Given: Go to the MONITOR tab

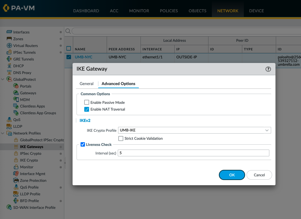Looking at the screenshot, I should tap(139, 11).
